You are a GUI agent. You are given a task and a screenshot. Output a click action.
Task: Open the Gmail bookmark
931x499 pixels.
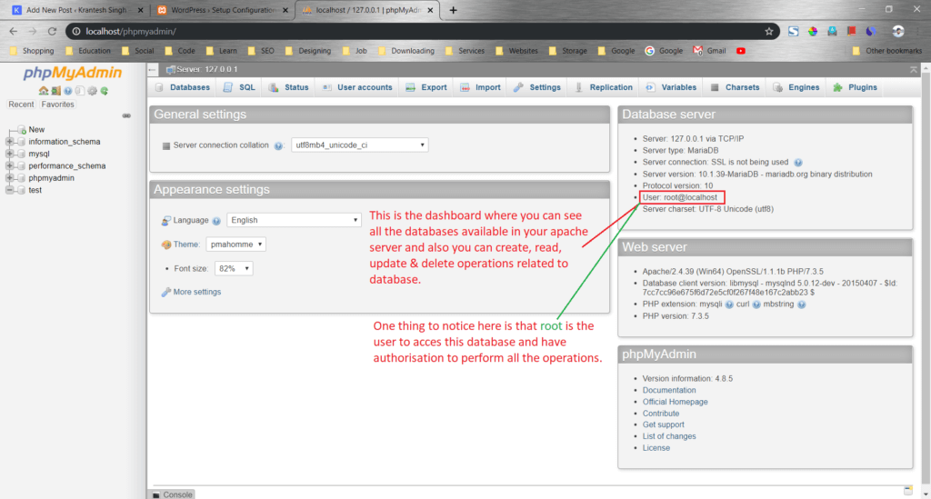[709, 51]
